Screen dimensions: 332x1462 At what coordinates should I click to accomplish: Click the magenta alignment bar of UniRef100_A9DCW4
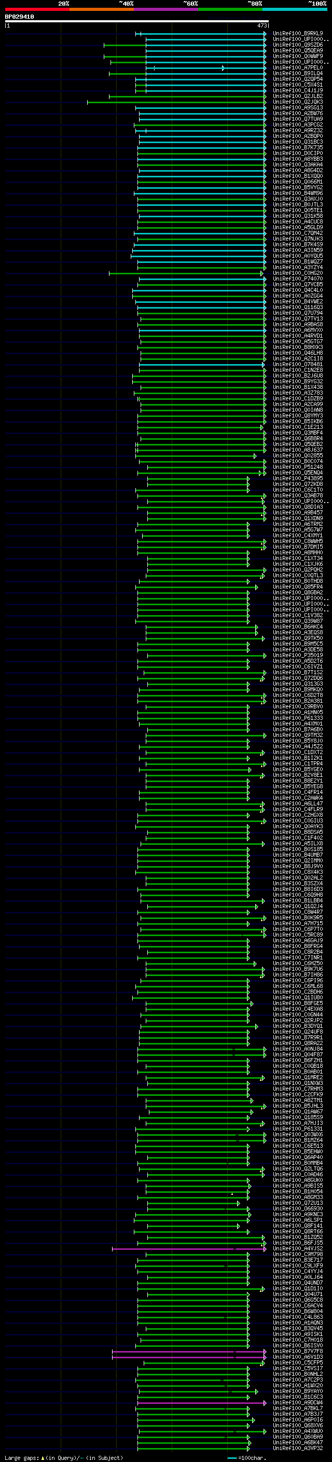coord(201,1403)
